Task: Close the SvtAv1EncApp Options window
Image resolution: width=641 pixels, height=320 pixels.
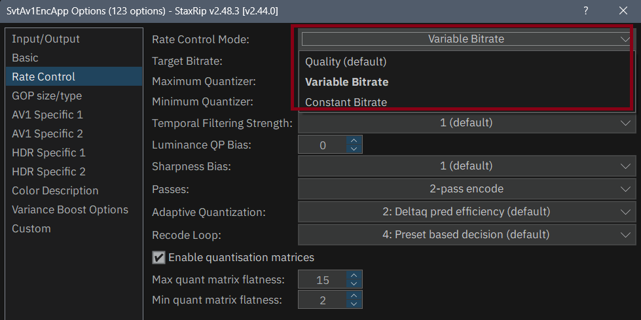Action: tap(623, 10)
